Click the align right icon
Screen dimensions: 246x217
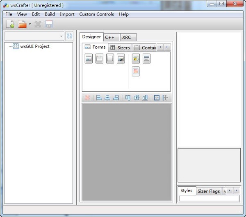click(x=116, y=98)
